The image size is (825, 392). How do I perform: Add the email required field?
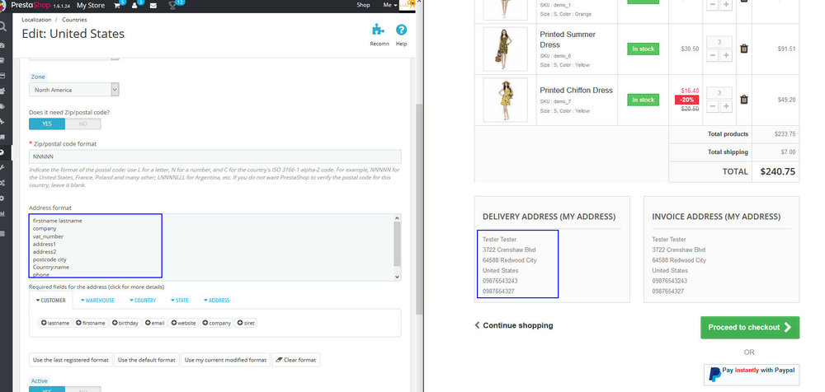point(155,323)
